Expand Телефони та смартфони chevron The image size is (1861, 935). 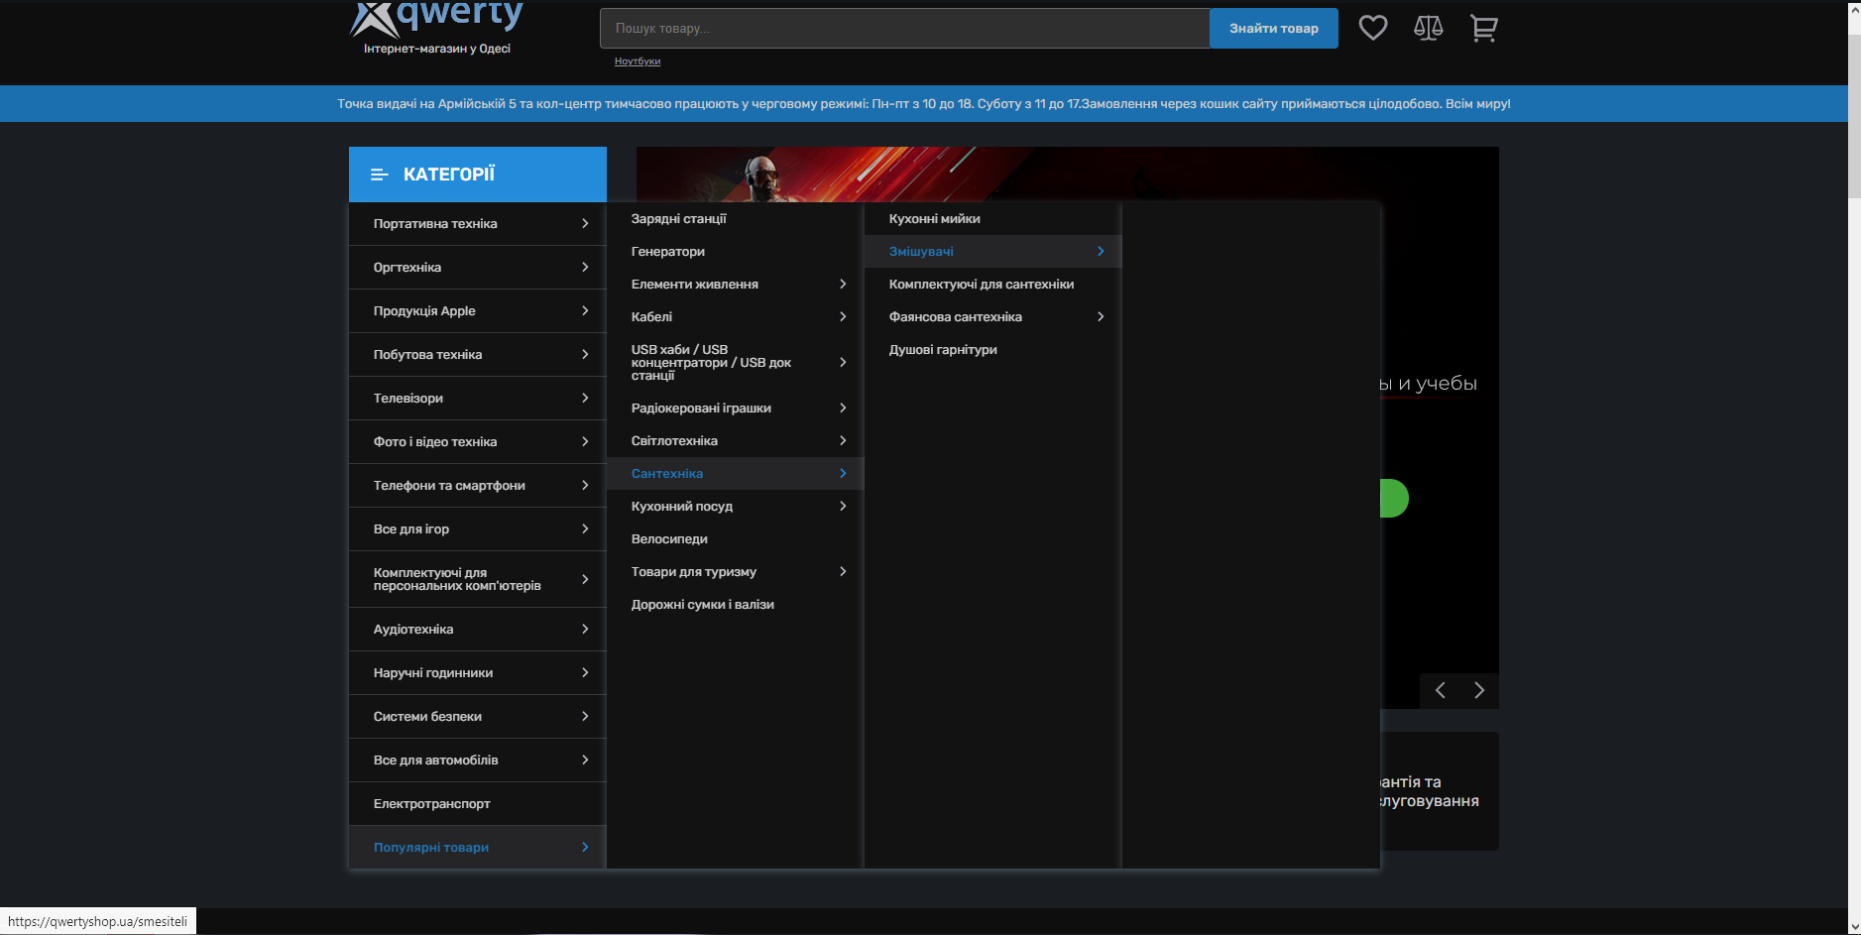(585, 486)
